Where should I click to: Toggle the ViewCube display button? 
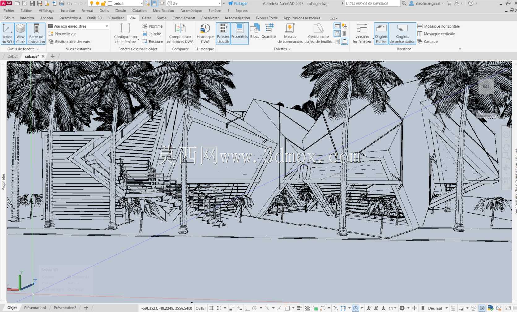point(20,33)
